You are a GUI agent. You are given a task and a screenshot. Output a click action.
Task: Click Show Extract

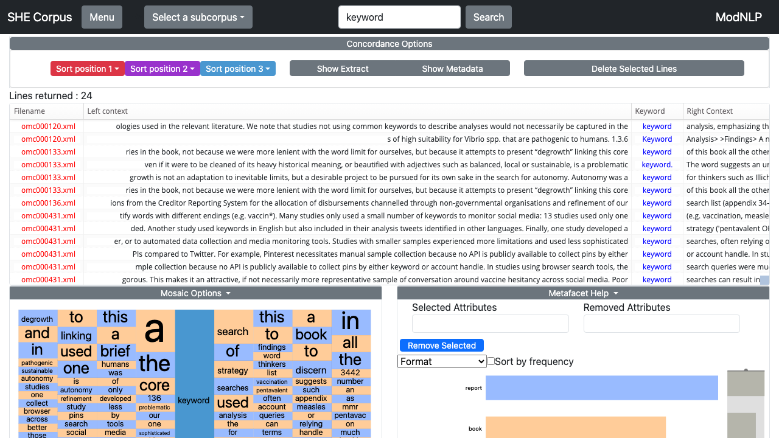point(343,68)
